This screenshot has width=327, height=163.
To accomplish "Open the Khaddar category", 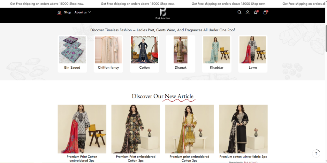I will pos(217,54).
